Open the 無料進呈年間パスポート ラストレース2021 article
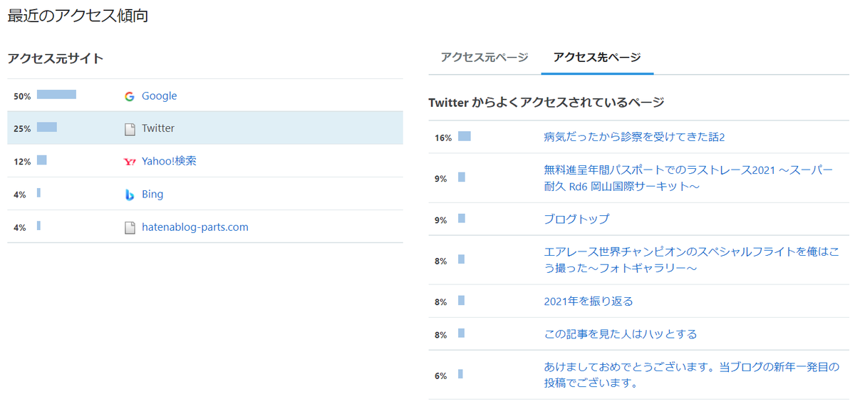 (688, 178)
